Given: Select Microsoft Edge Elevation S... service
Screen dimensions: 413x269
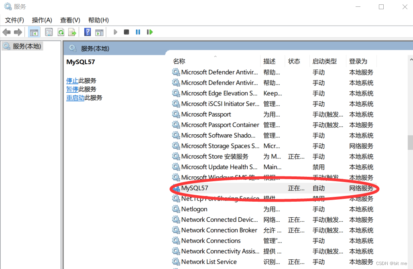Looking at the screenshot, I should click(274, 93).
